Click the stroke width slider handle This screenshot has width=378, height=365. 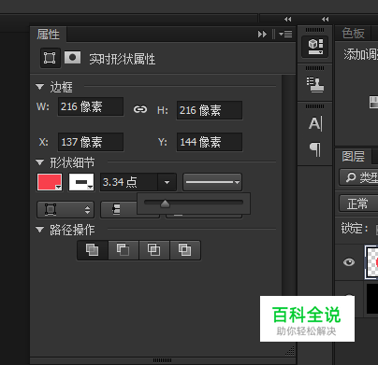165,204
